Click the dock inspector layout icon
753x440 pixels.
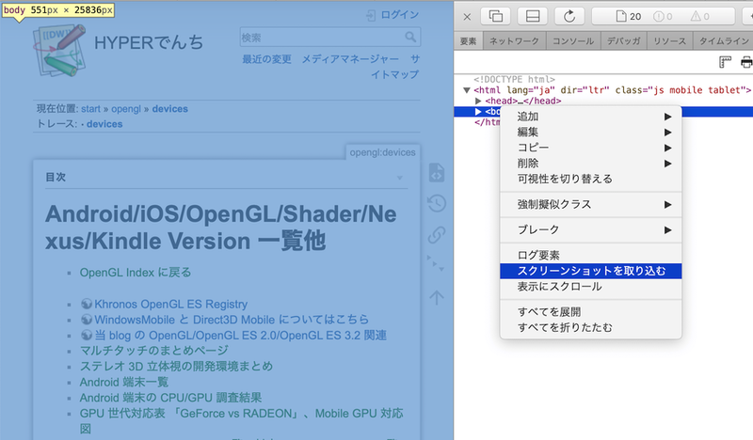[533, 16]
